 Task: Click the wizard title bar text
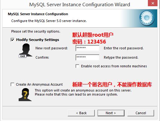[80, 5]
